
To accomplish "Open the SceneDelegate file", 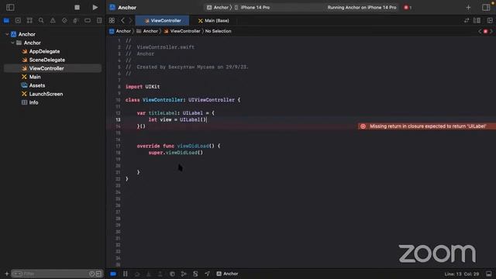I will (x=46, y=60).
